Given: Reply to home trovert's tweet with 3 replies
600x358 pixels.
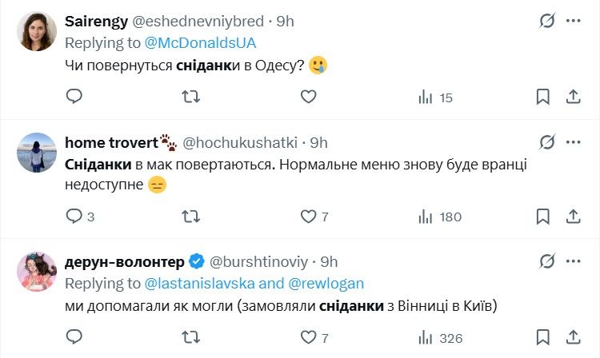Looking at the screenshot, I should [74, 216].
